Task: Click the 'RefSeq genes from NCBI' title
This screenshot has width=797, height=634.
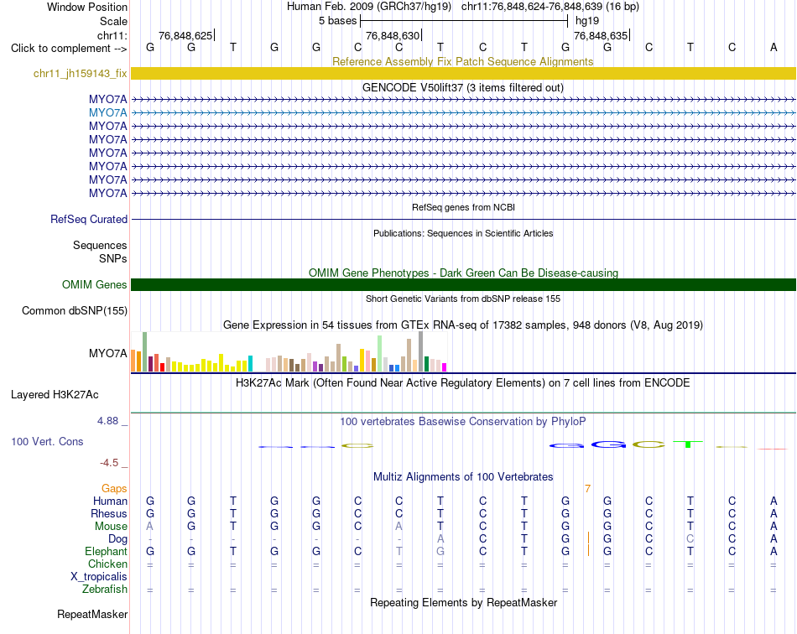Action: (x=463, y=207)
